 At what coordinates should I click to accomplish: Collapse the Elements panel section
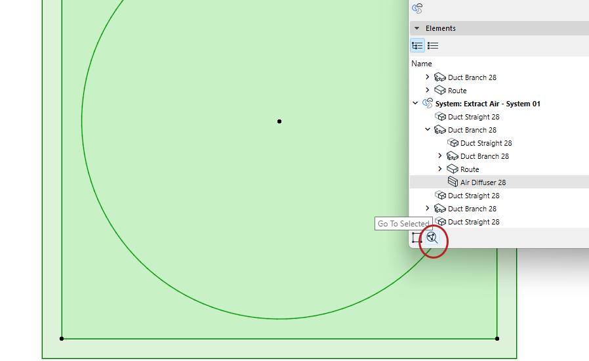[x=416, y=28]
